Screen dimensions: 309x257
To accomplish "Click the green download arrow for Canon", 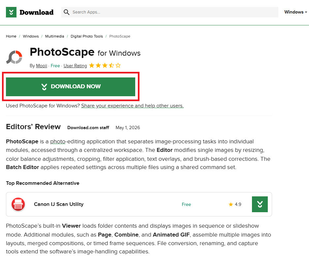I will (x=260, y=204).
